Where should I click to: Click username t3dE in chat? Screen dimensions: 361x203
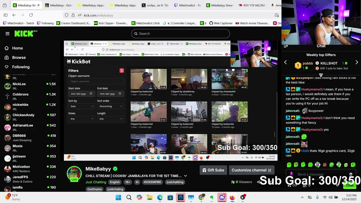click(305, 151)
